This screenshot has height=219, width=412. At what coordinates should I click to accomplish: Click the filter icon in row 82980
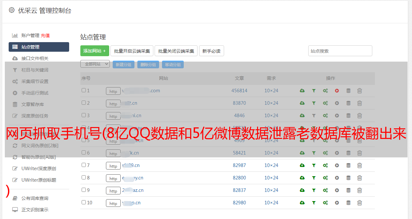pos(314,203)
